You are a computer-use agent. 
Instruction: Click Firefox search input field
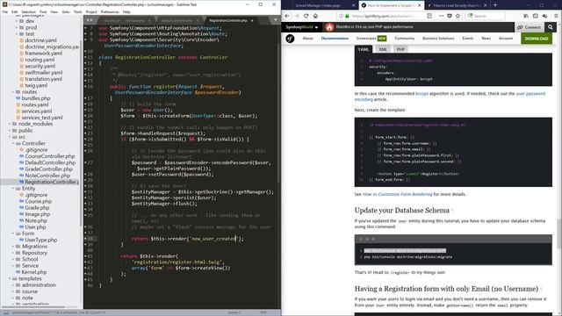[486, 16]
